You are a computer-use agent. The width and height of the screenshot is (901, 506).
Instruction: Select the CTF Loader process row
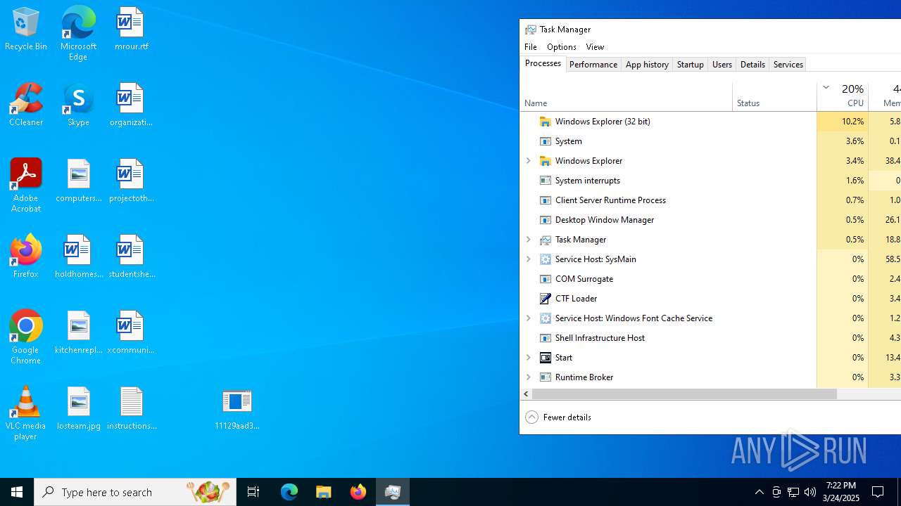pos(710,299)
